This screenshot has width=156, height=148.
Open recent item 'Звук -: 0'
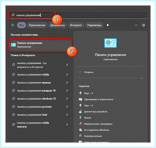pyautogui.click(x=89, y=105)
